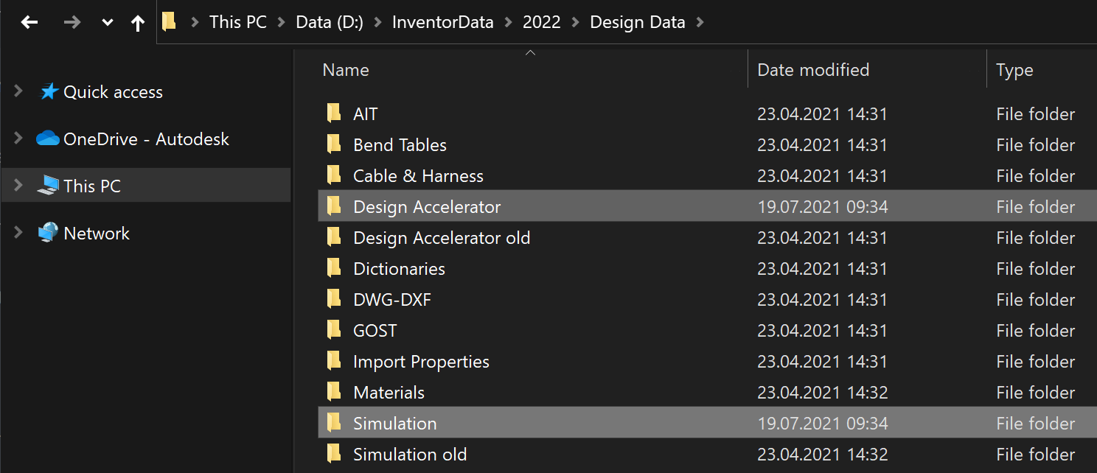Click the folder icon in the address bar

click(x=168, y=21)
